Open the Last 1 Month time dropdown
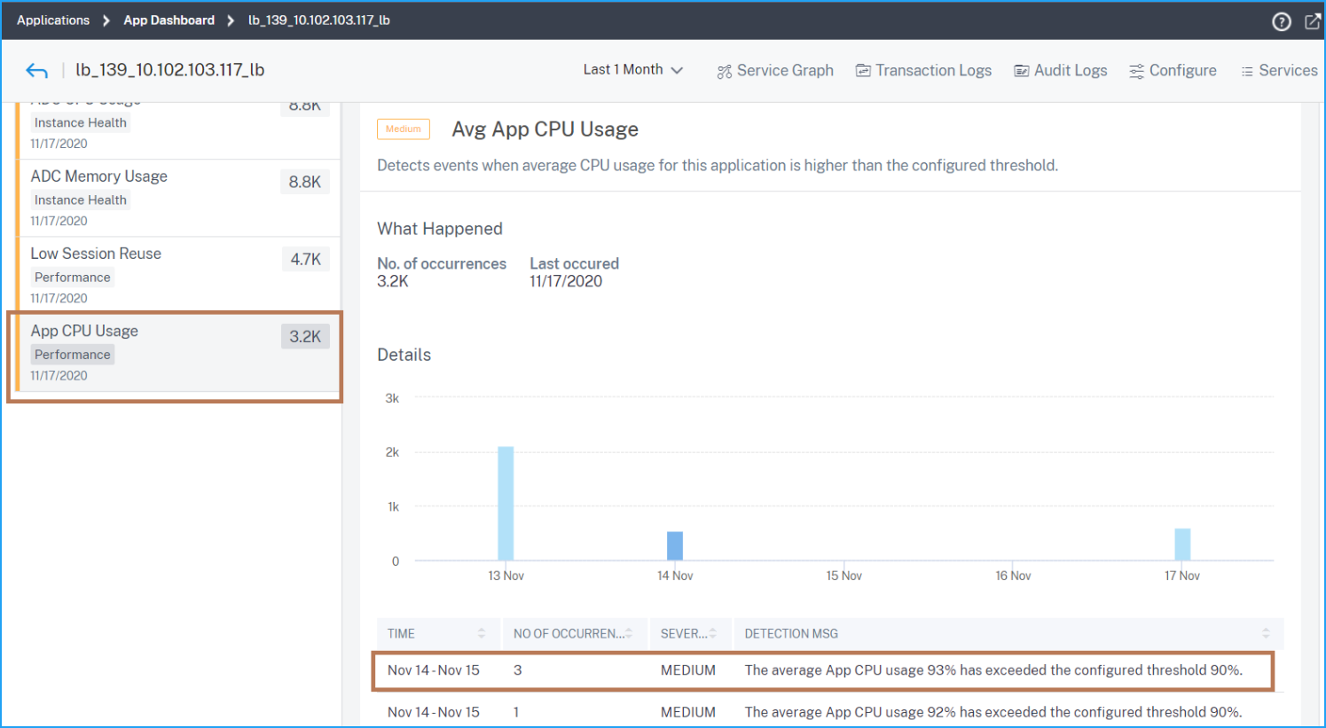 pyautogui.click(x=633, y=70)
